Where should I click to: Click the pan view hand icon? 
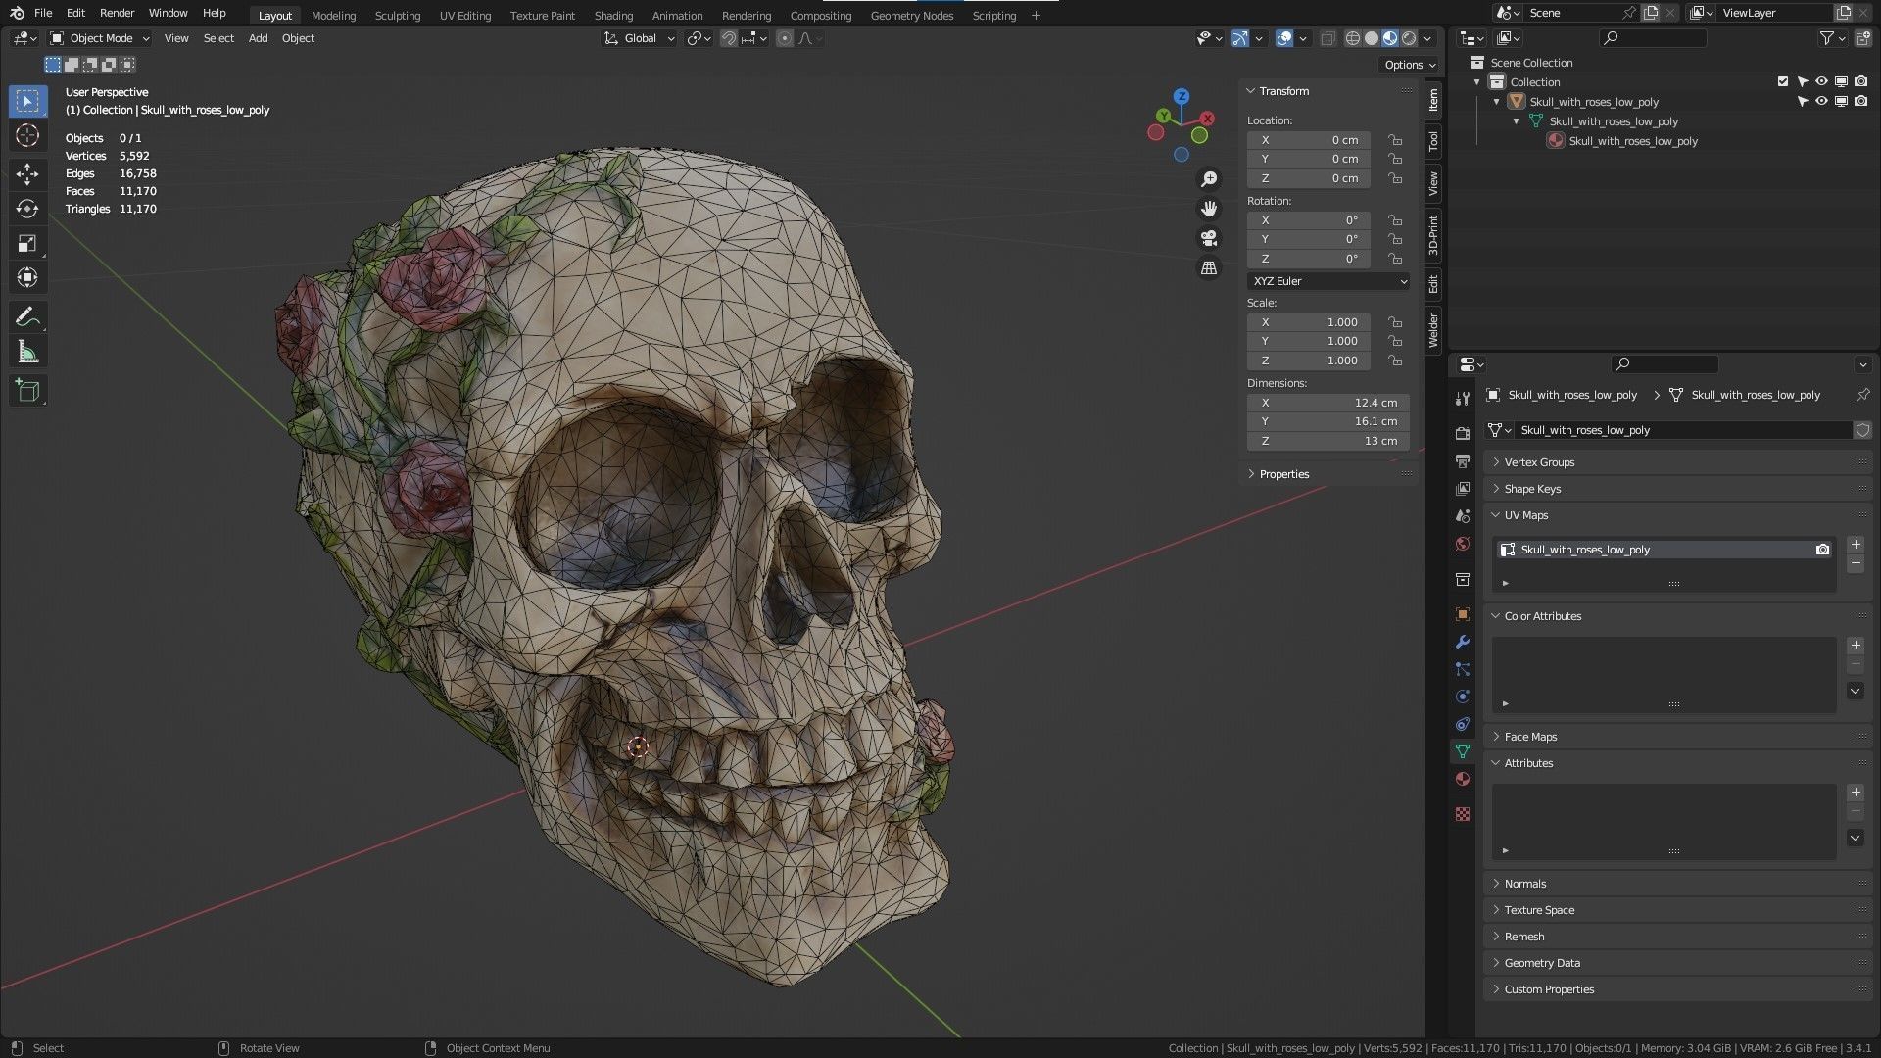[1209, 209]
